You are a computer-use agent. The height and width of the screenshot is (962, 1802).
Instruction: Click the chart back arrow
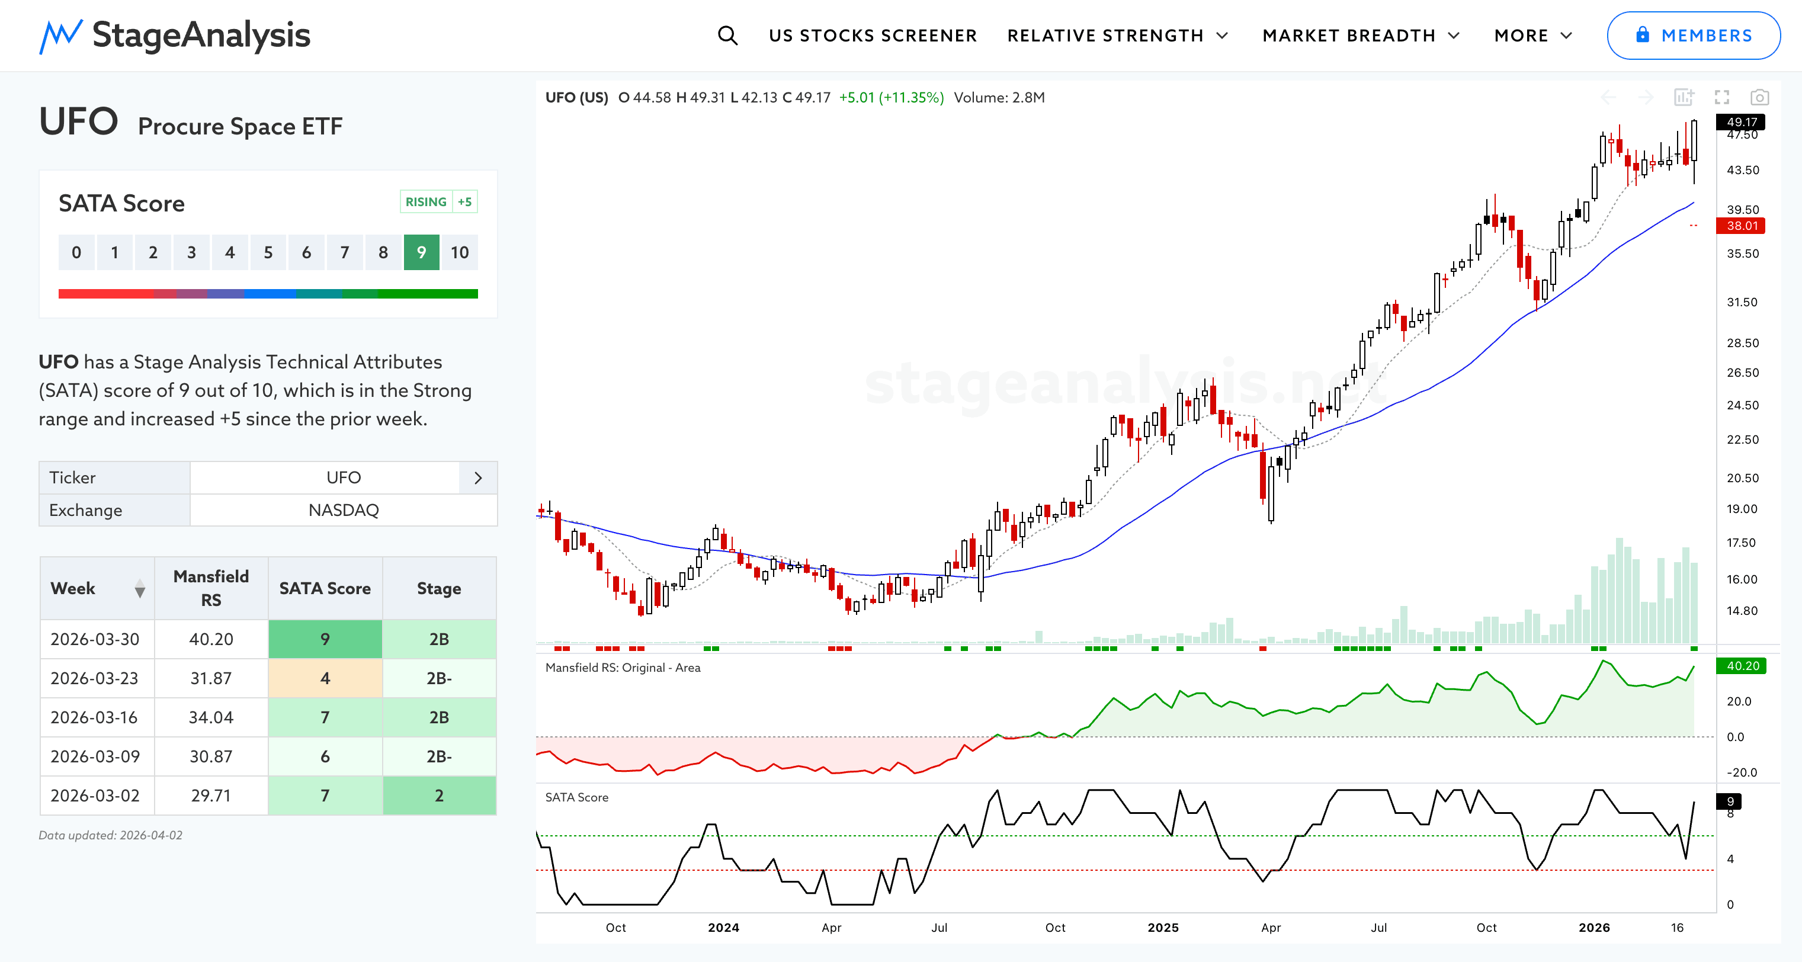coord(1608,97)
